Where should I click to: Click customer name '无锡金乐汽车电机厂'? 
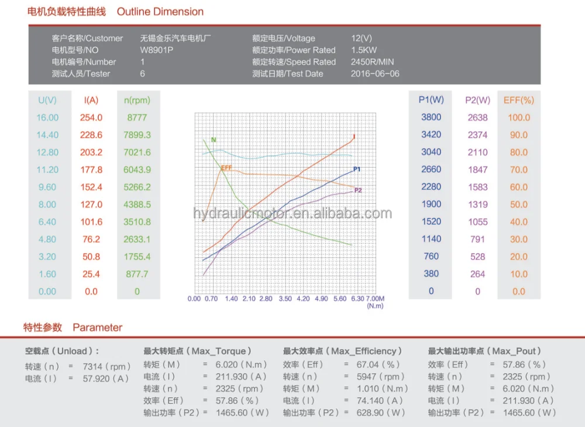[175, 38]
